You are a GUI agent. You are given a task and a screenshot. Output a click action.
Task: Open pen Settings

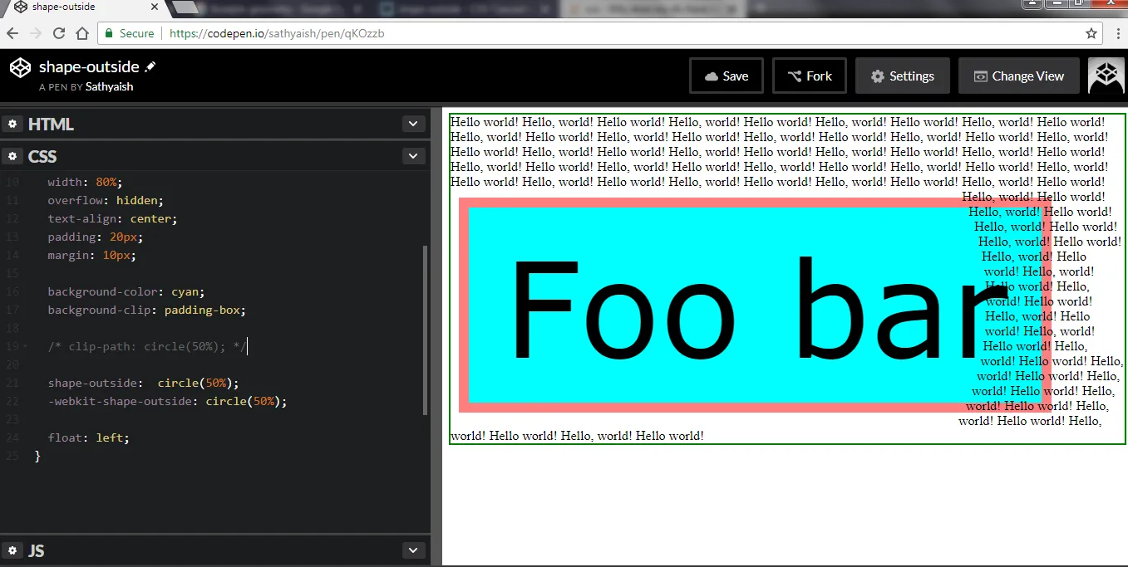(902, 76)
